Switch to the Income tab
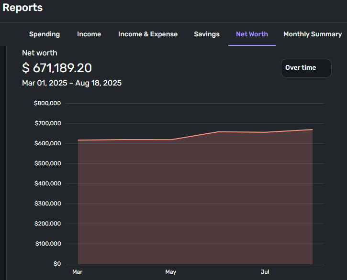This screenshot has height=280, width=347. click(x=89, y=34)
